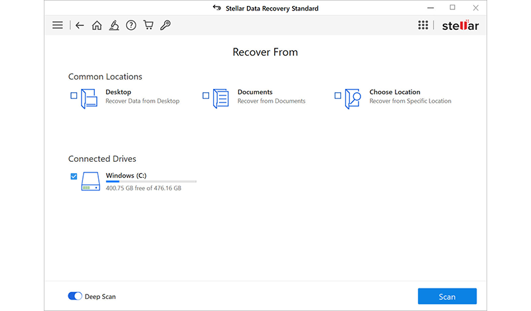Click the Windows (C:) storage usage bar
This screenshot has width=531, height=311.
point(151,181)
